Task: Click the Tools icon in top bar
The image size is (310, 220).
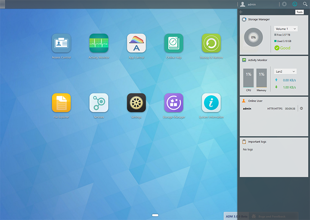Action: point(294,4)
